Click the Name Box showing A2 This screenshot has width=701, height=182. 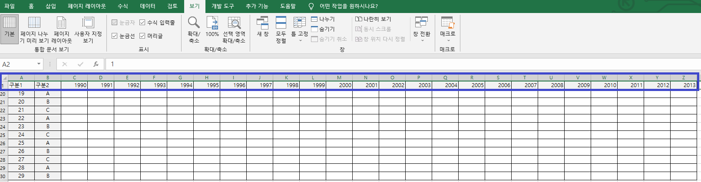tap(18, 64)
